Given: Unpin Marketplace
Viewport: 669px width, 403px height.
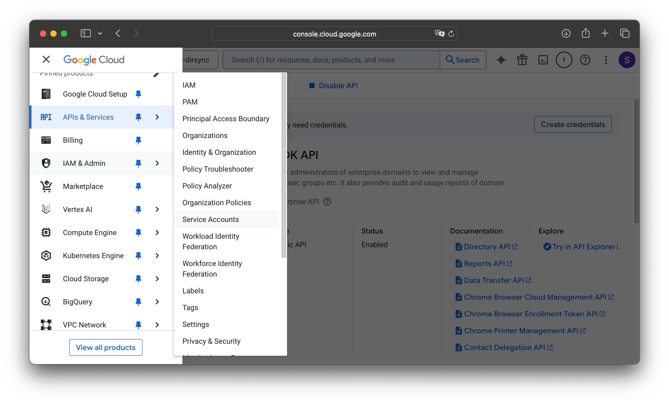Looking at the screenshot, I should 138,186.
